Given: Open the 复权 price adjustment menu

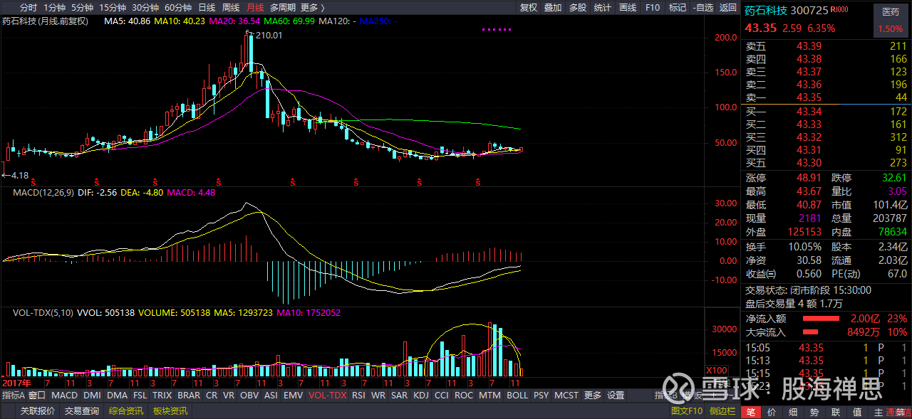Looking at the screenshot, I should coord(529,8).
